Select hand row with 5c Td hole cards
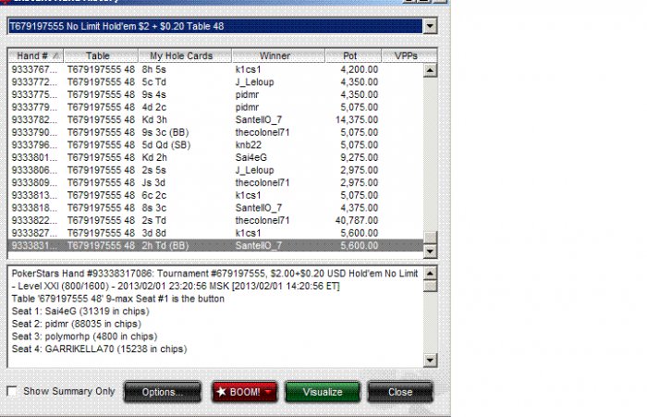 (x=215, y=82)
